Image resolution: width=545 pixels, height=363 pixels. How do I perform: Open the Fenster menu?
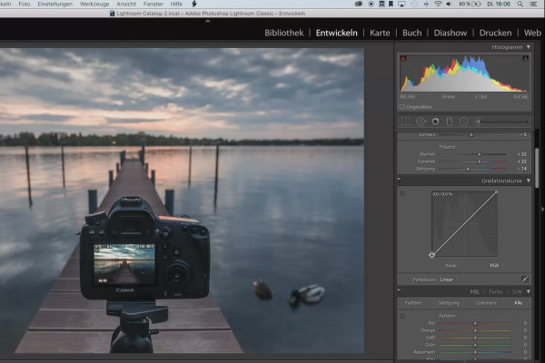153,5
